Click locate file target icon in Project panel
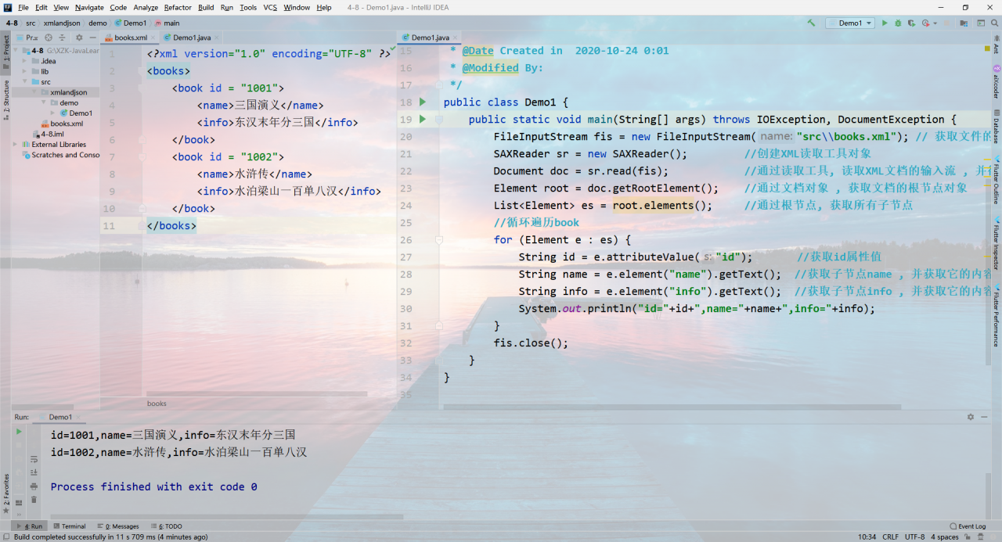Viewport: 1002px width, 542px height. click(49, 37)
